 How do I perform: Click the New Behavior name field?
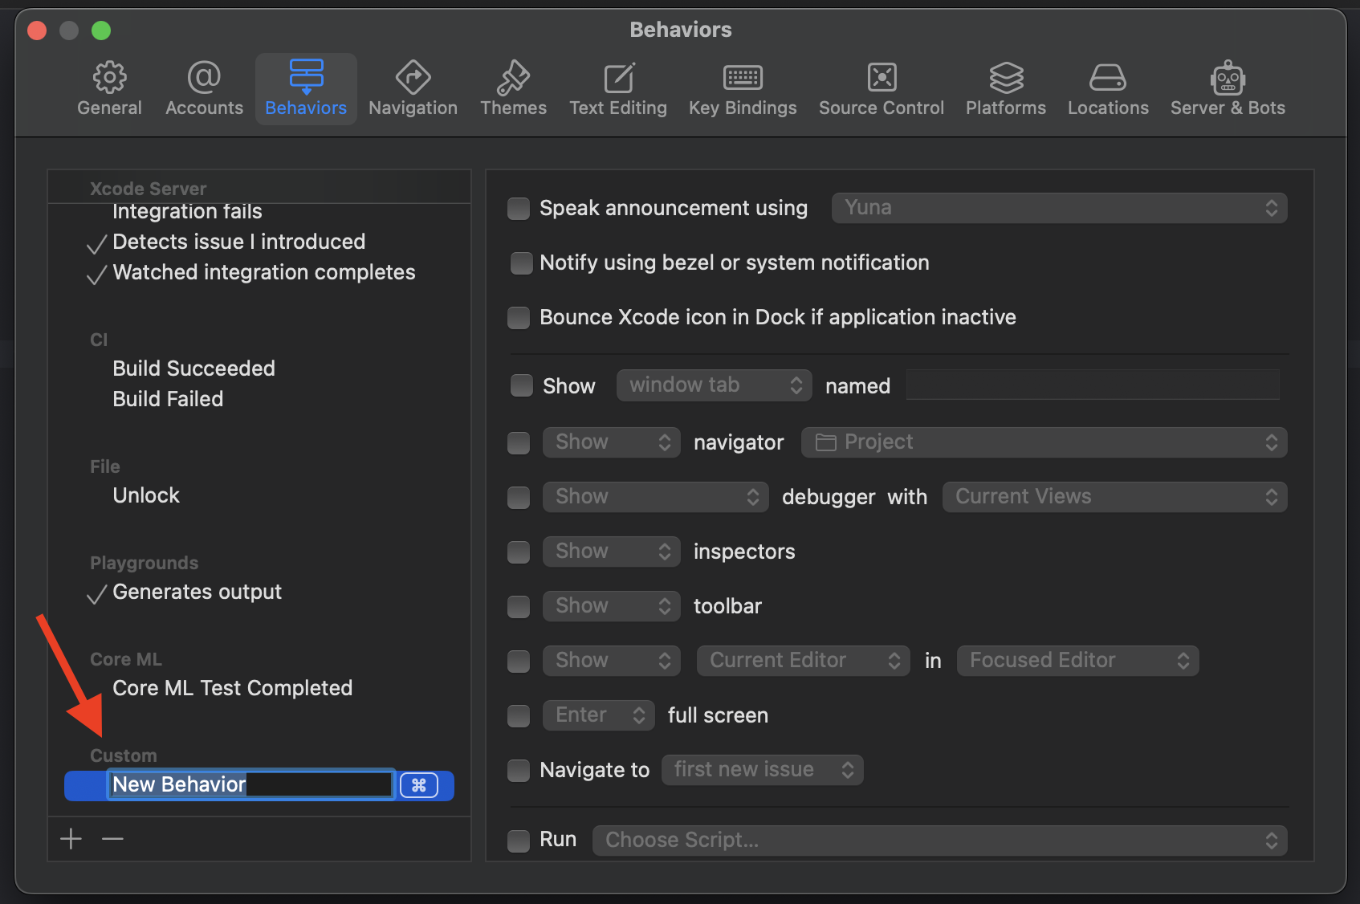click(250, 784)
